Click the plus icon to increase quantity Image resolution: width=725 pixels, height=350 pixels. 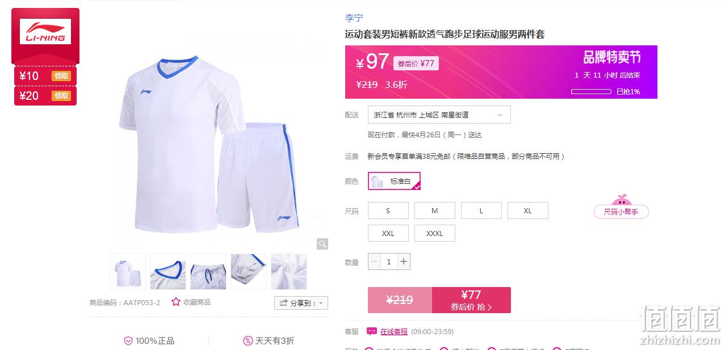[x=404, y=262]
